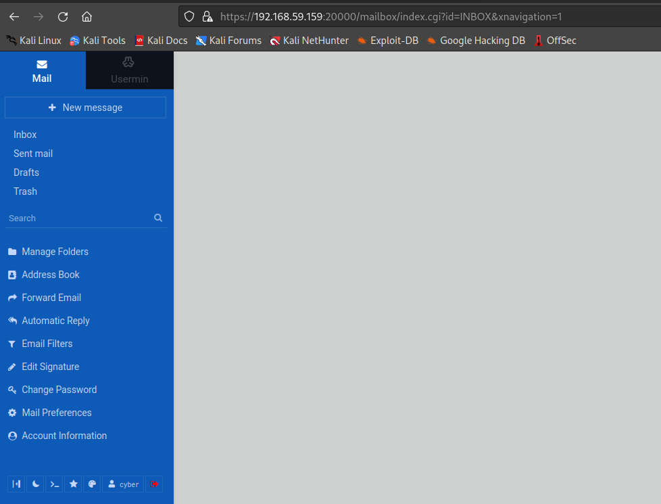Click the star favorites icon

pos(73,484)
